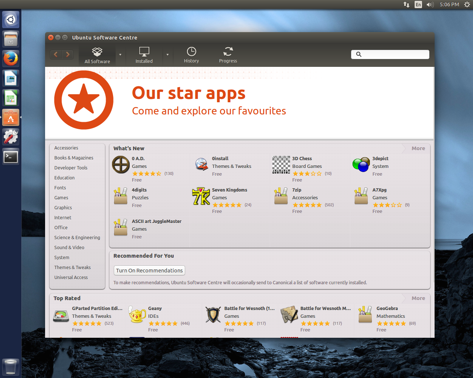Click More in the What's New section
The height and width of the screenshot is (378, 473).
coord(418,148)
